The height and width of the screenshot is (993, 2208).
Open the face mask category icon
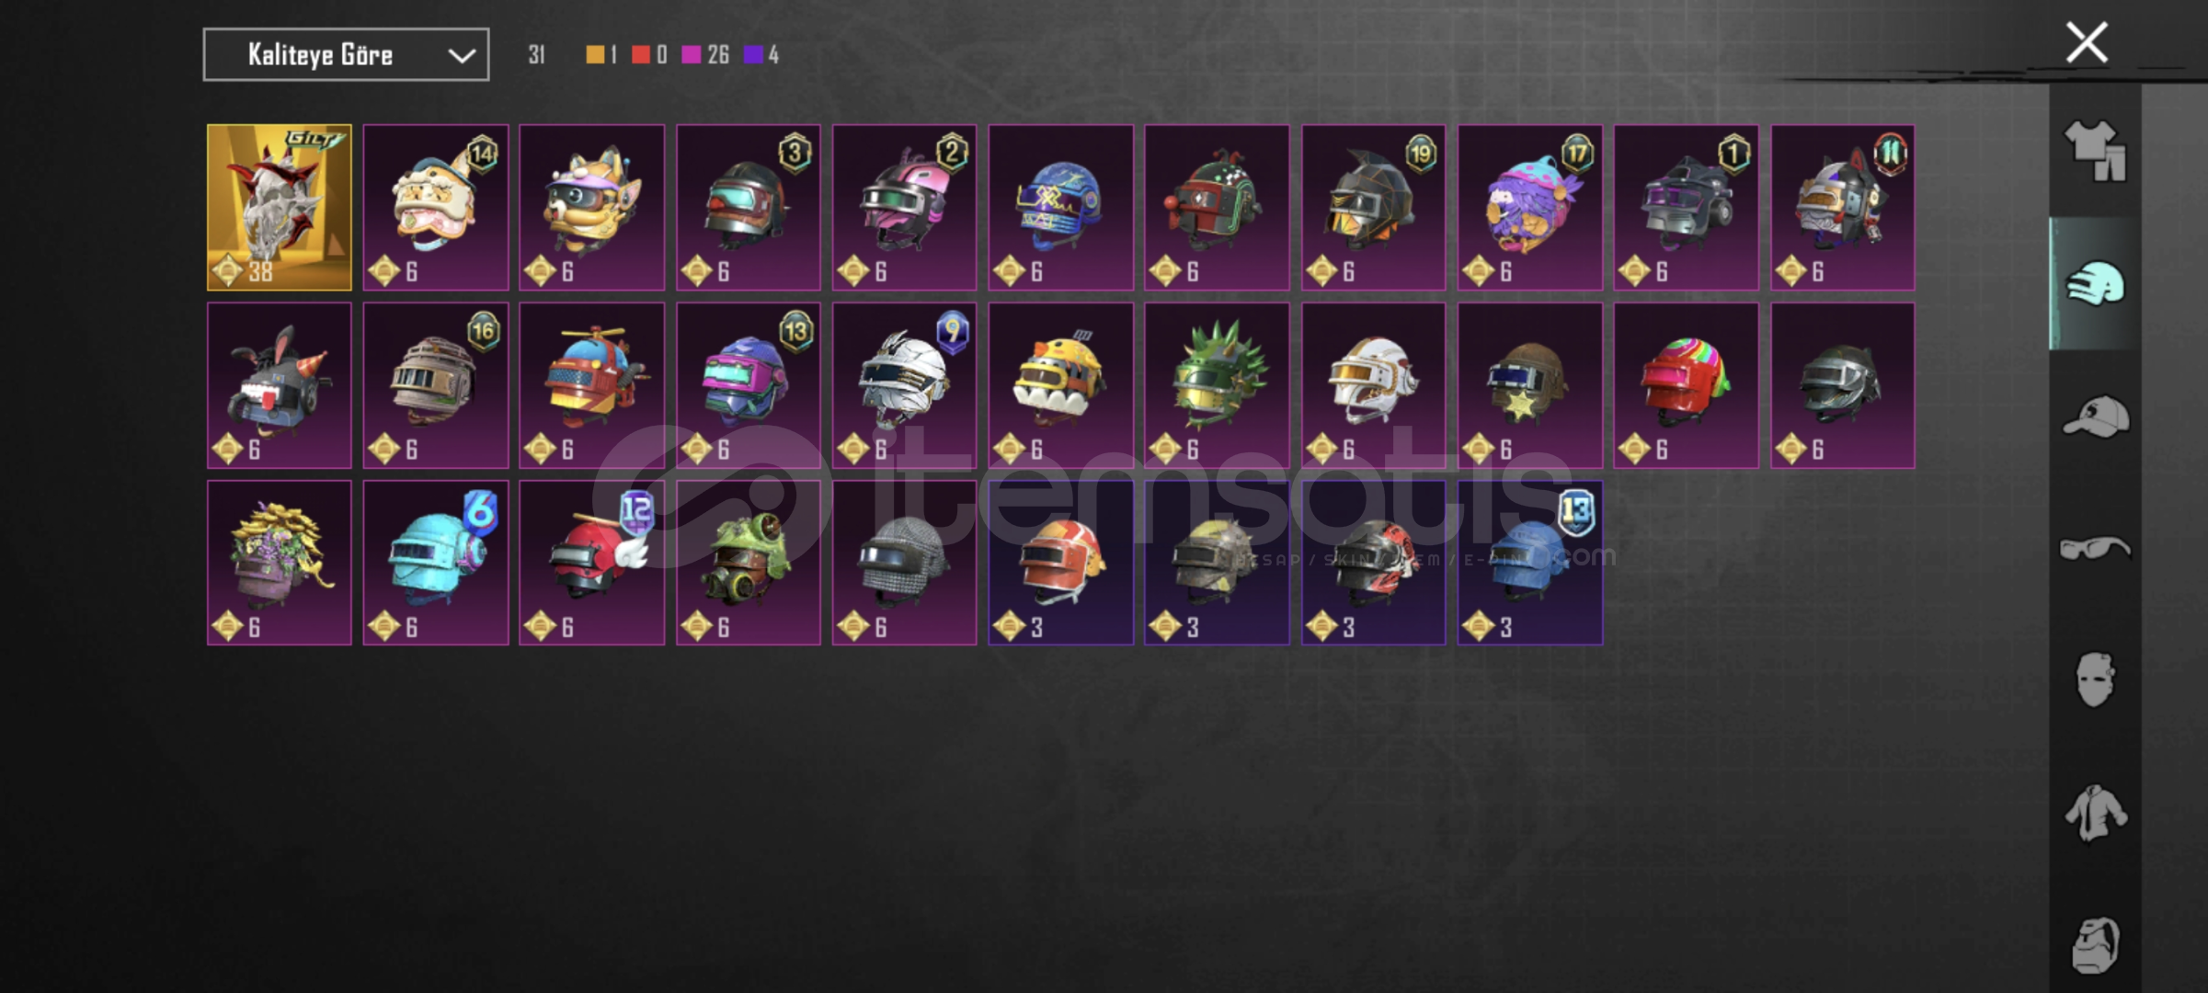tap(2095, 679)
